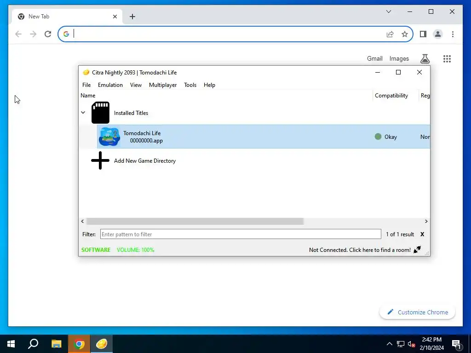471x353 pixels.
Task: Open a new Chrome tab with plus
Action: pos(132,17)
